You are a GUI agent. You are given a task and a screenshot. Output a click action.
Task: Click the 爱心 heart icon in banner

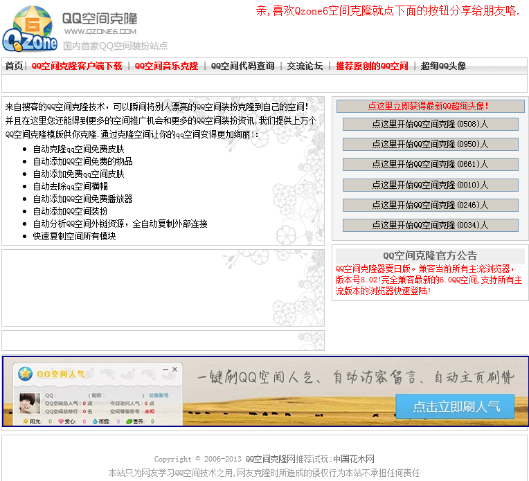click(x=61, y=421)
